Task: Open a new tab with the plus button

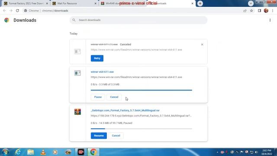Action: 200,3
